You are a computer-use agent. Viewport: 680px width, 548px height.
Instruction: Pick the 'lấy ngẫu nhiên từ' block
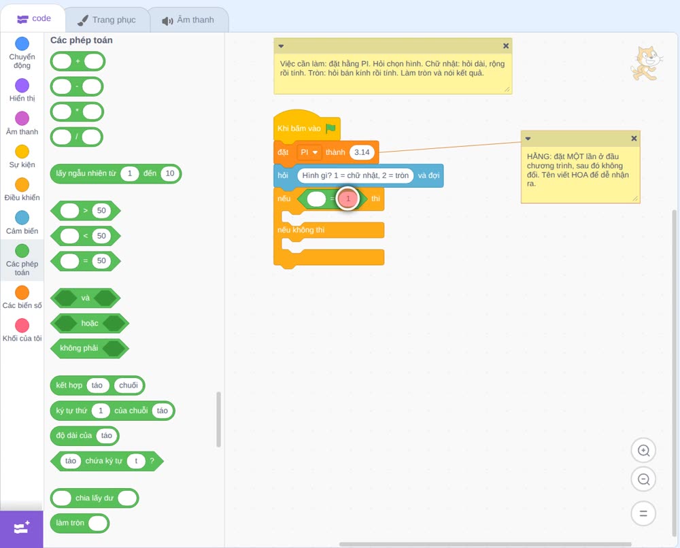pos(116,173)
